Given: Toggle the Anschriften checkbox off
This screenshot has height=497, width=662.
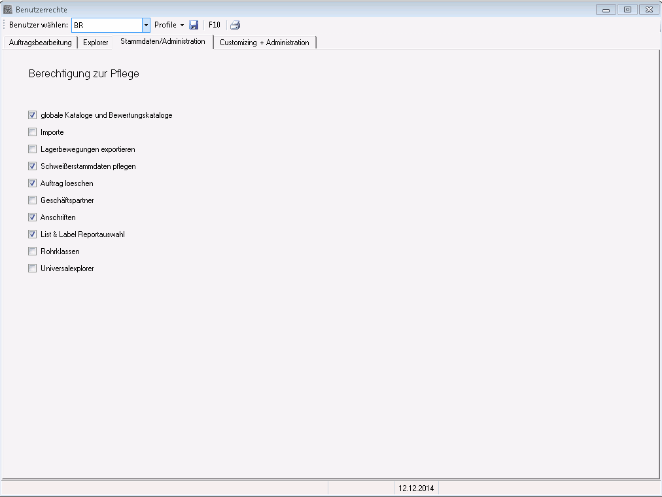Looking at the screenshot, I should click(x=33, y=217).
